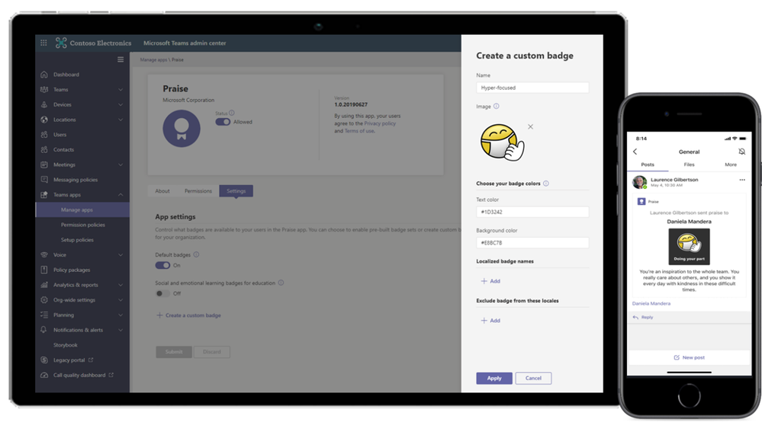This screenshot has width=762, height=422.
Task: Click the Call quality dashboard icon
Action: point(44,375)
